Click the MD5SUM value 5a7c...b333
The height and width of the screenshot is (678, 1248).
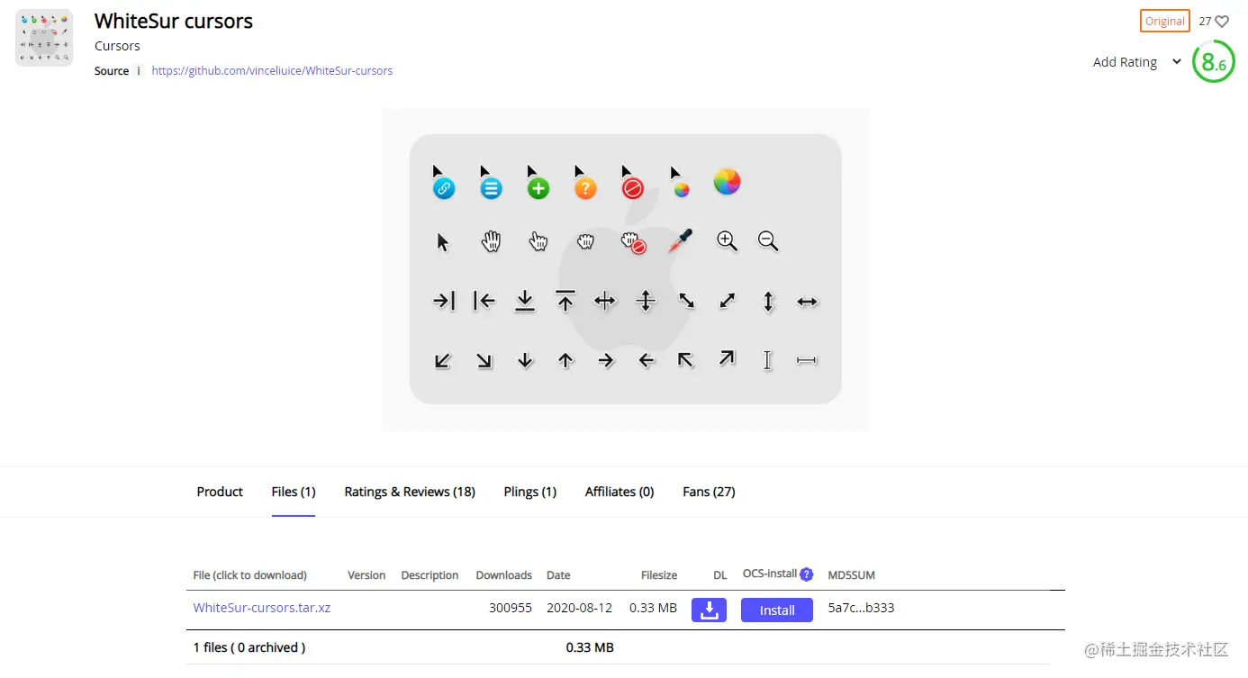(x=861, y=608)
